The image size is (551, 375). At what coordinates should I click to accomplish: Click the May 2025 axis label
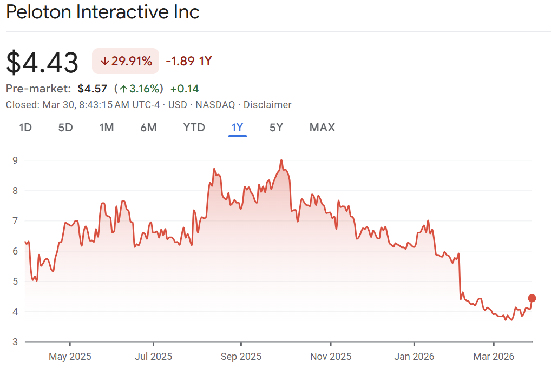[x=70, y=357]
